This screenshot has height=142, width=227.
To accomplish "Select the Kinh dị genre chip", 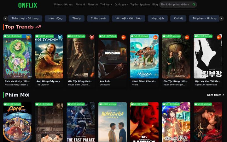I will (178, 18).
